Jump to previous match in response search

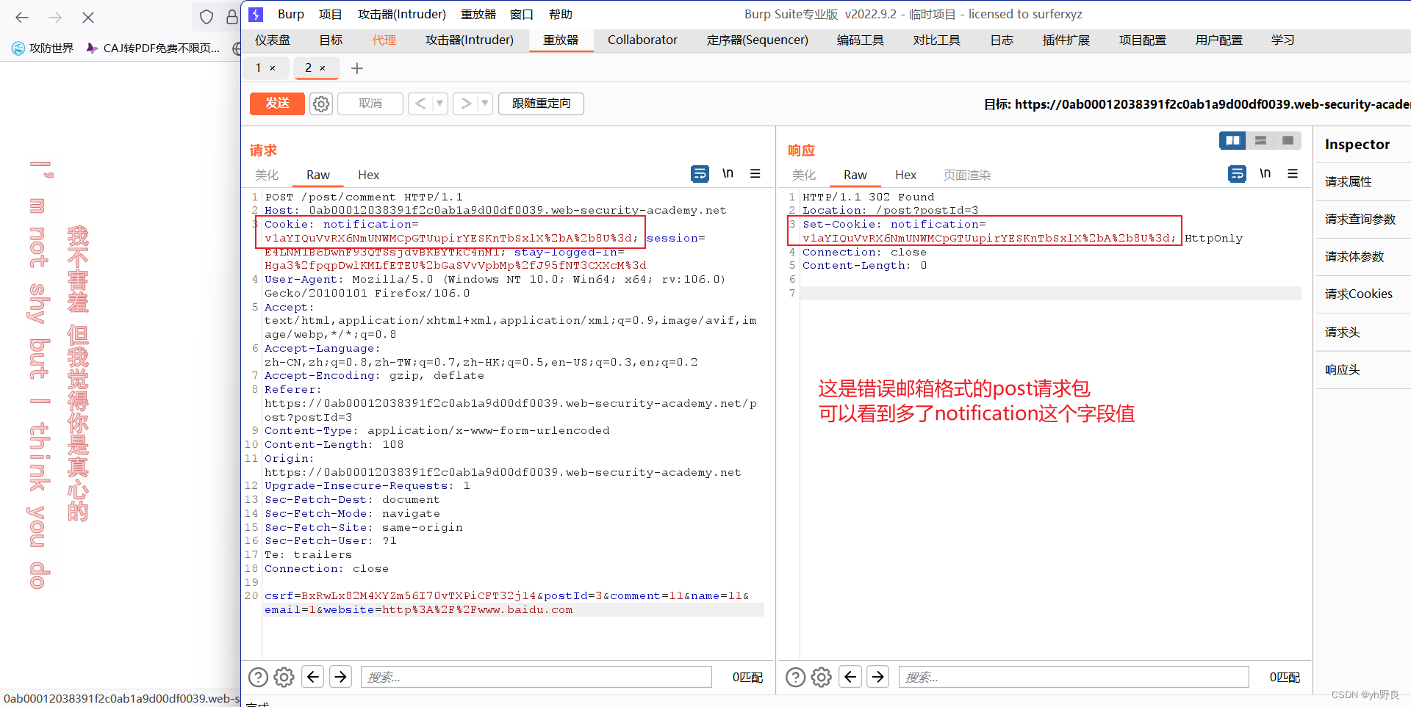(850, 676)
